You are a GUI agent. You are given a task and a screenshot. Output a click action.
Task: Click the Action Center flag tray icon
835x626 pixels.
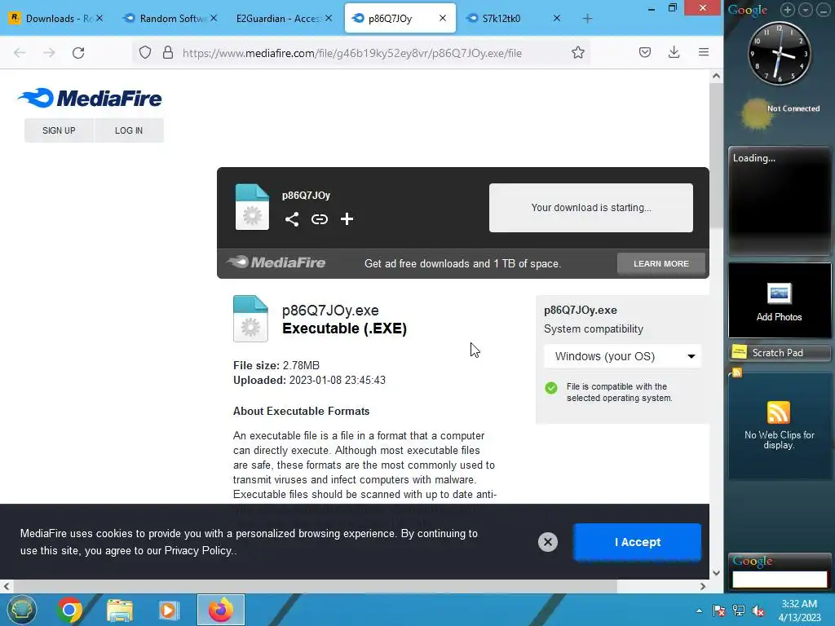click(x=719, y=611)
